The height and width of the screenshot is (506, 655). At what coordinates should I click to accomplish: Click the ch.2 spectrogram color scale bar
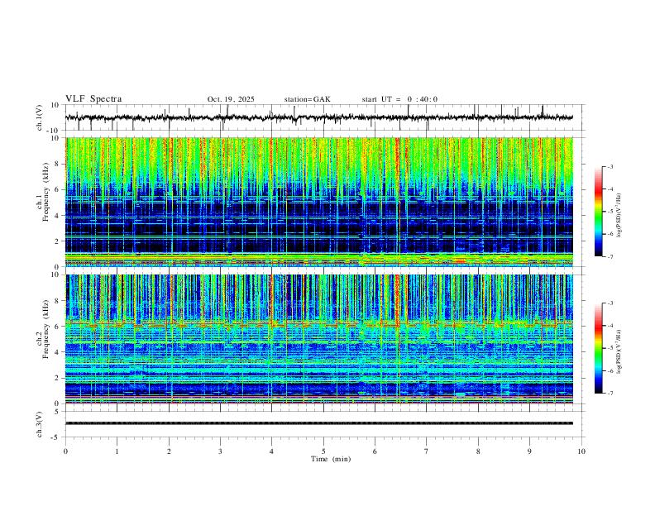pos(598,348)
